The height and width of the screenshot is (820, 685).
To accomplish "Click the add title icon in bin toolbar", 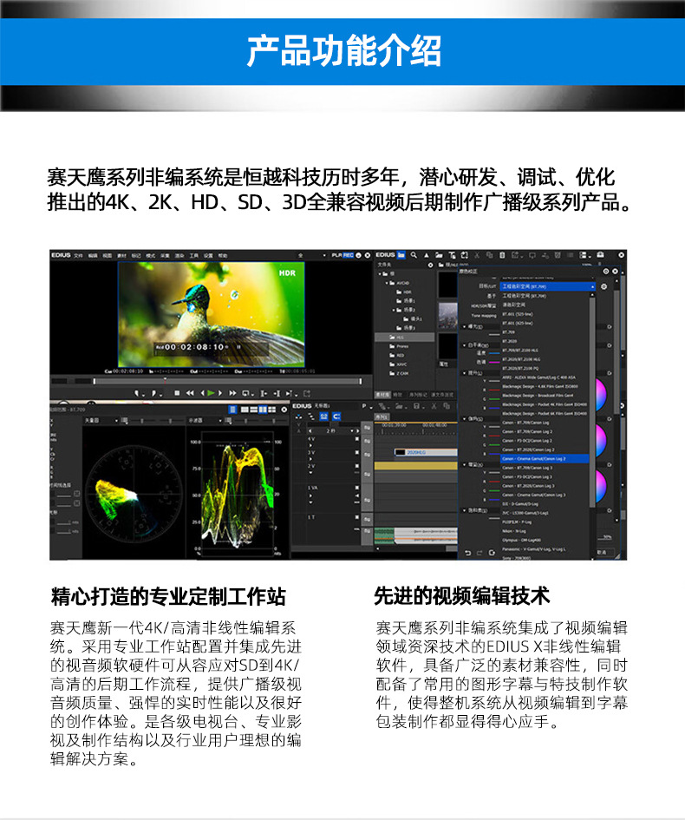I will [x=453, y=255].
